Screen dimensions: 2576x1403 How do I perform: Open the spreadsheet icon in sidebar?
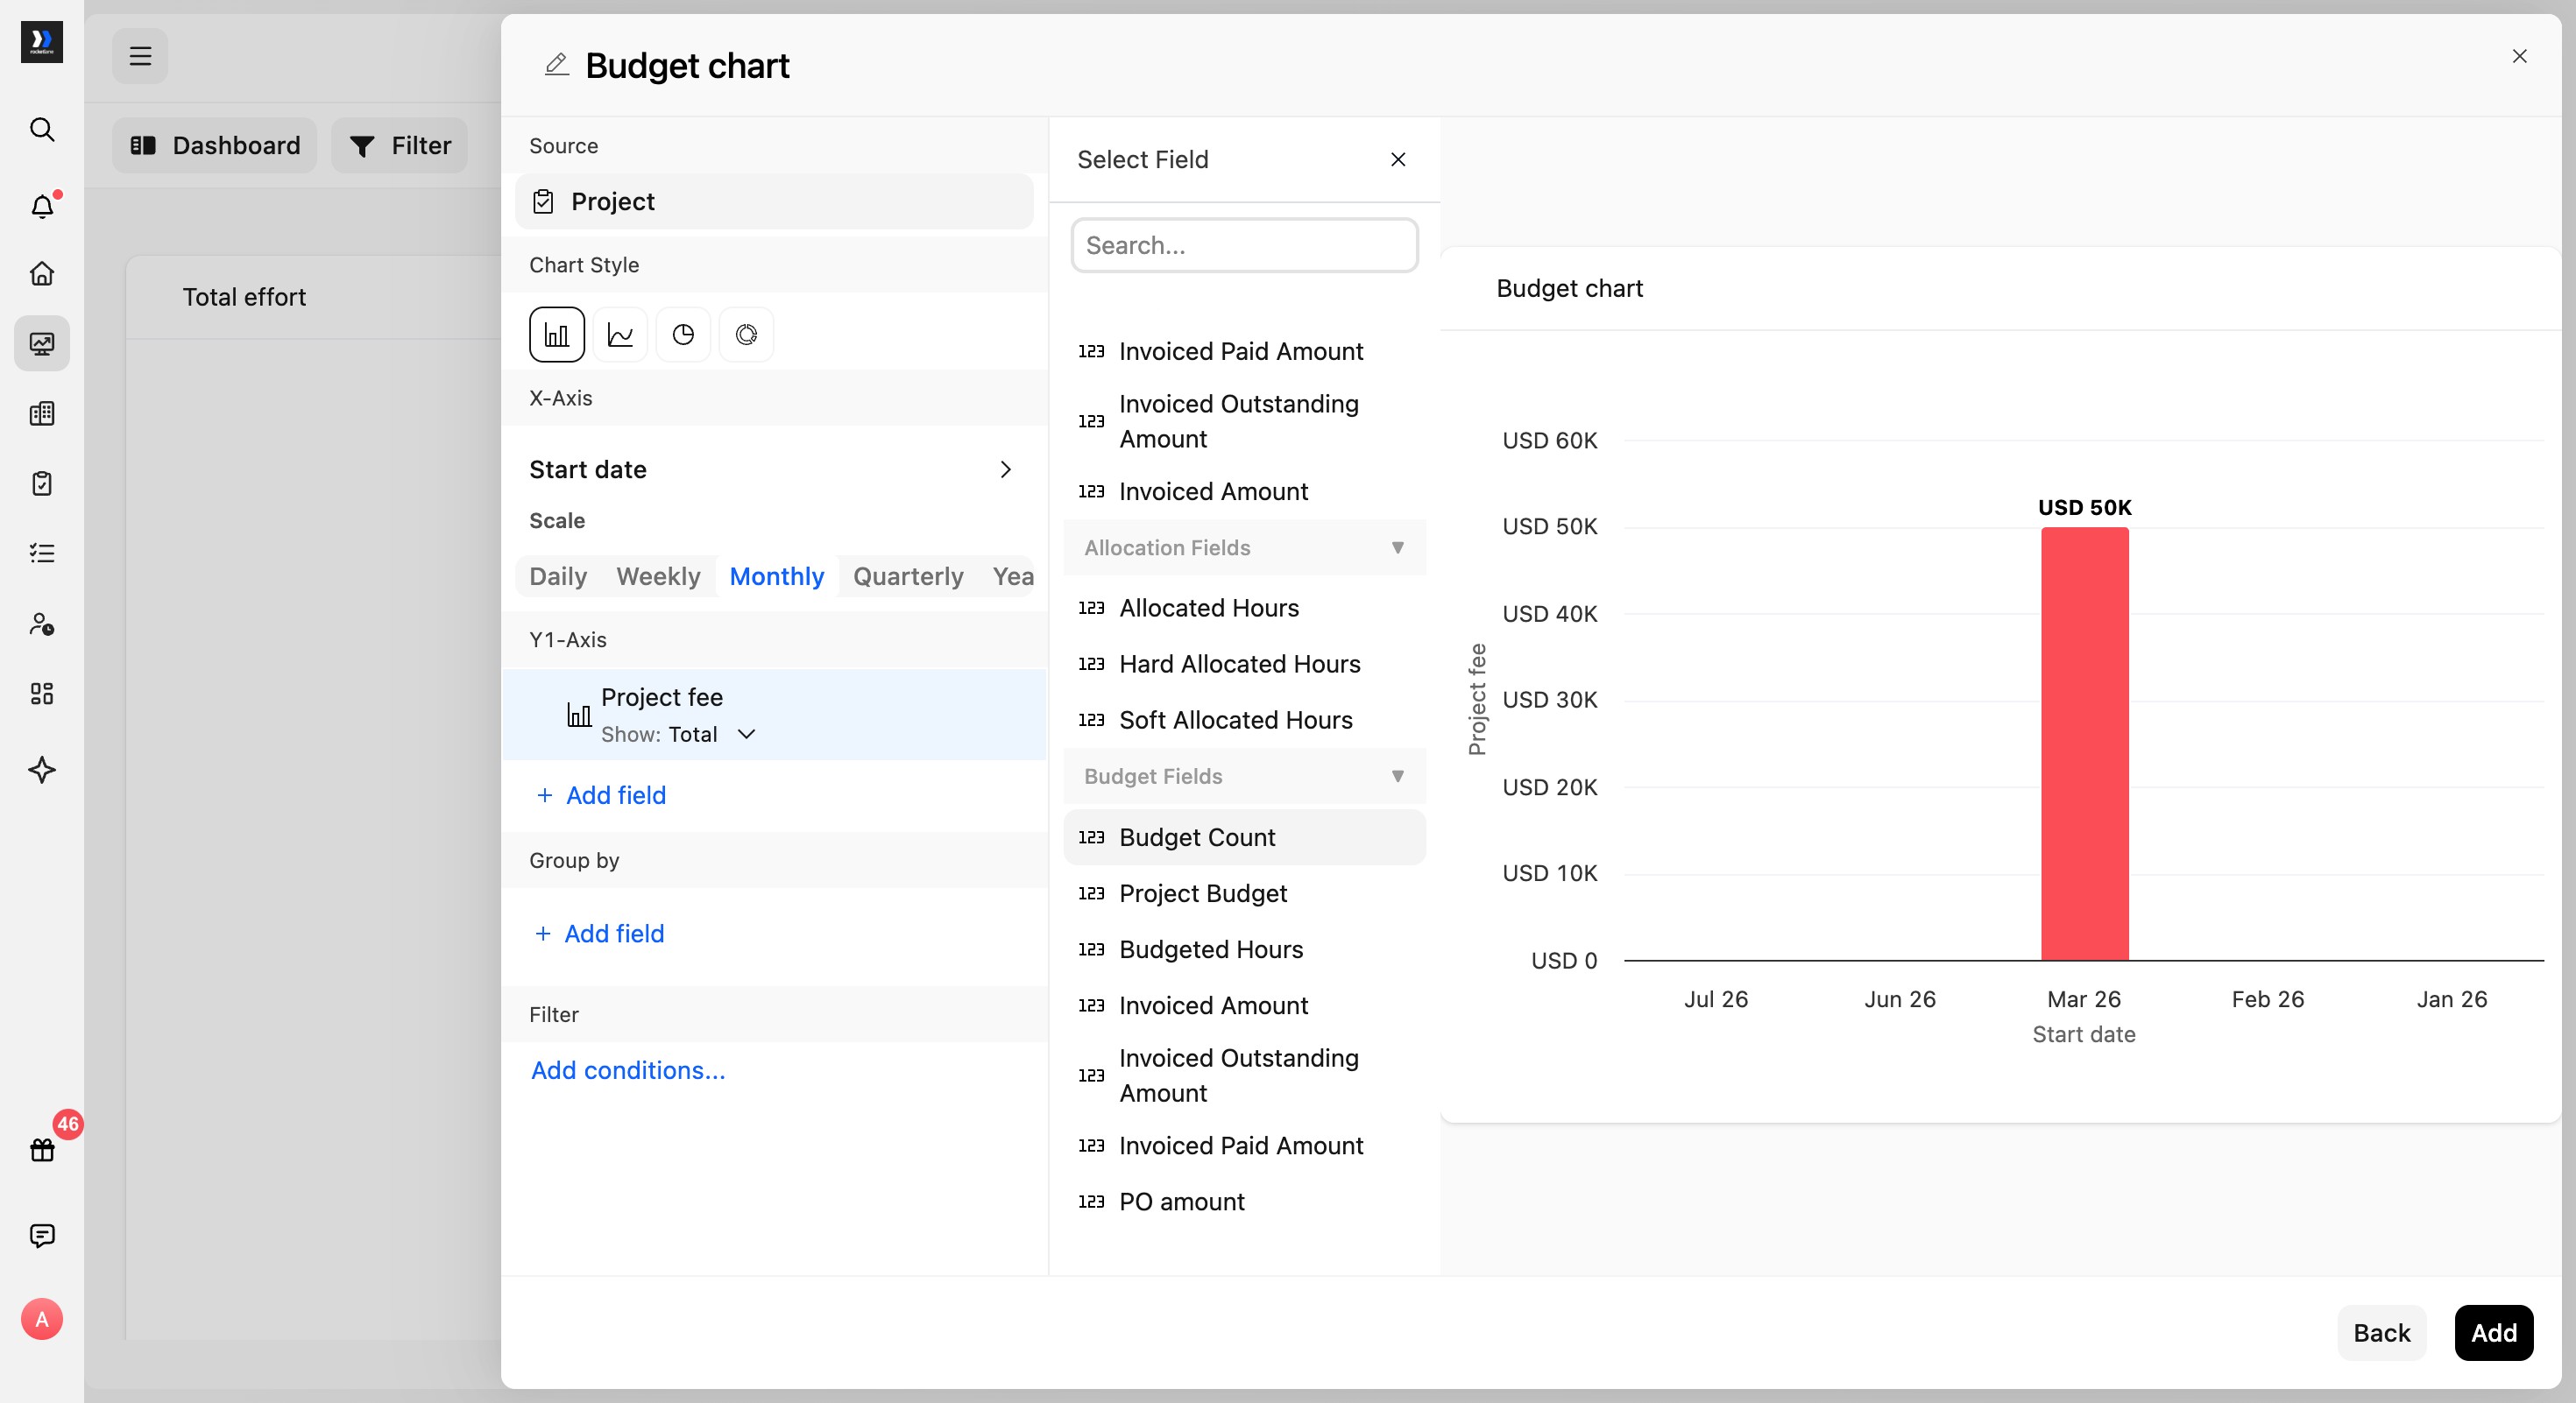[42, 413]
